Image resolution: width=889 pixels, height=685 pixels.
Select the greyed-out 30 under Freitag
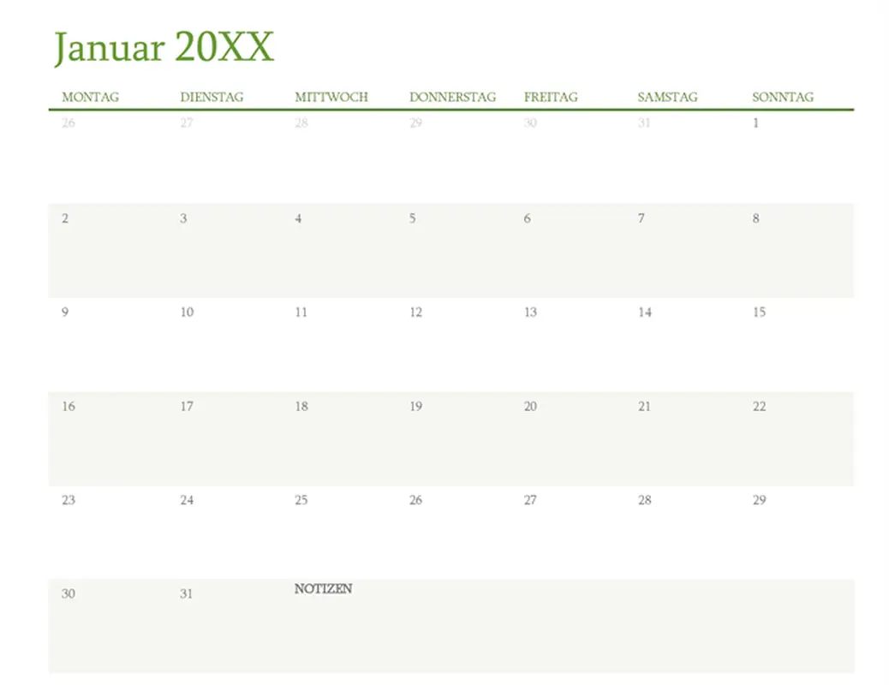click(x=531, y=123)
